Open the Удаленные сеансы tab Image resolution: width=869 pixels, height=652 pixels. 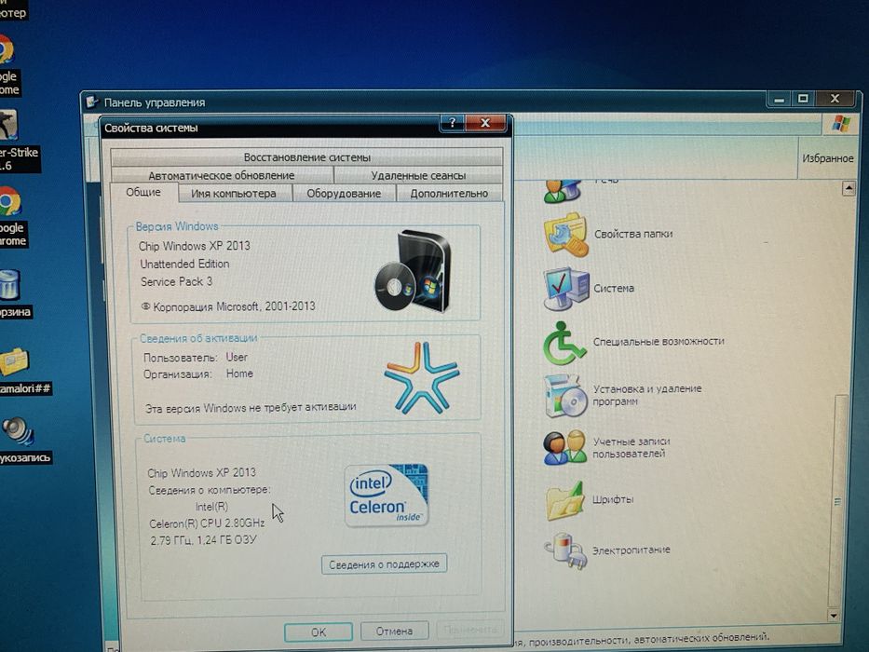coord(418,175)
